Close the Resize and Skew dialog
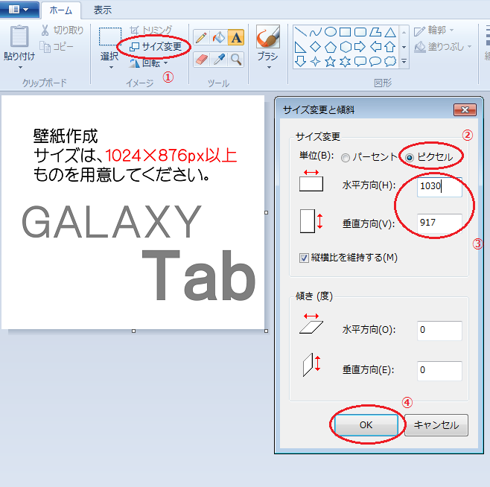Viewport: 490px width, 487px height. 465,109
